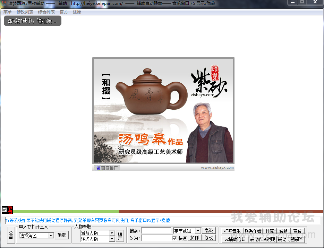Click the 52辅助论坛 button
Image resolution: width=324 pixels, height=248 pixels.
tap(235, 239)
